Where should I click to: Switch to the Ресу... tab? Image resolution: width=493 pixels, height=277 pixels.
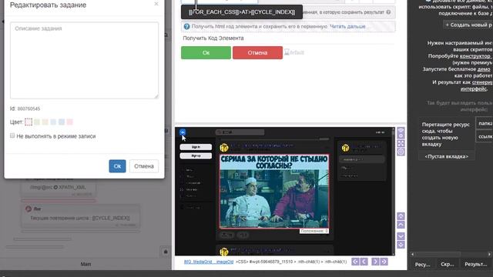click(x=422, y=265)
